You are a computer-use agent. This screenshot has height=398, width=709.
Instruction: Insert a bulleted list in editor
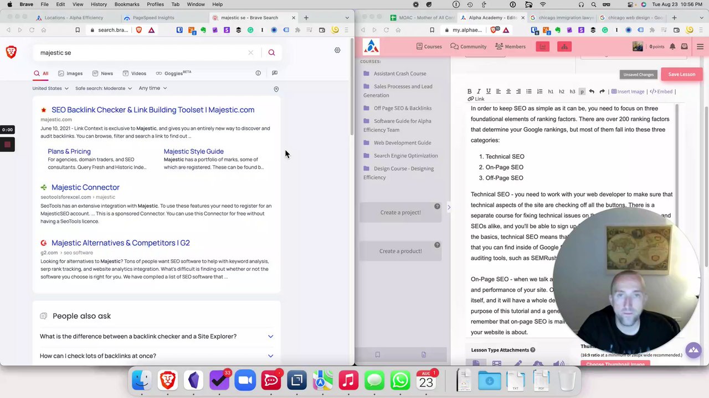[x=529, y=92]
